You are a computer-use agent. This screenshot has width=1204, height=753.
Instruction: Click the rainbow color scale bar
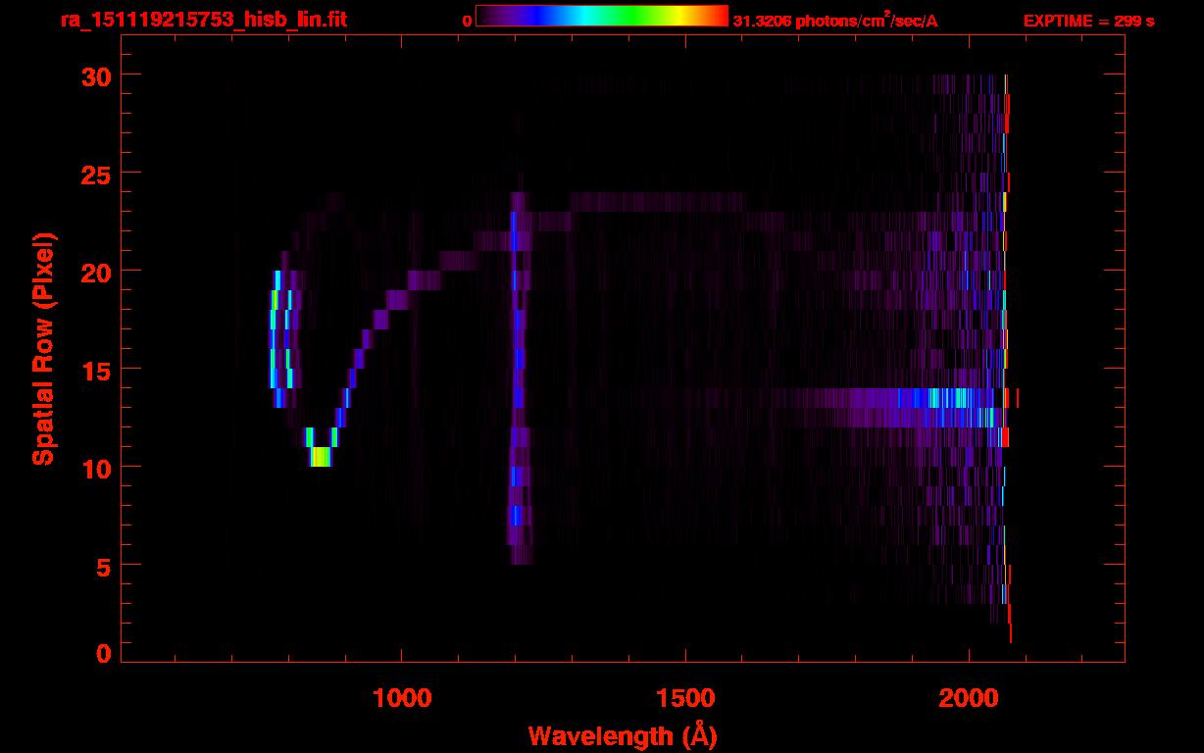(x=602, y=16)
